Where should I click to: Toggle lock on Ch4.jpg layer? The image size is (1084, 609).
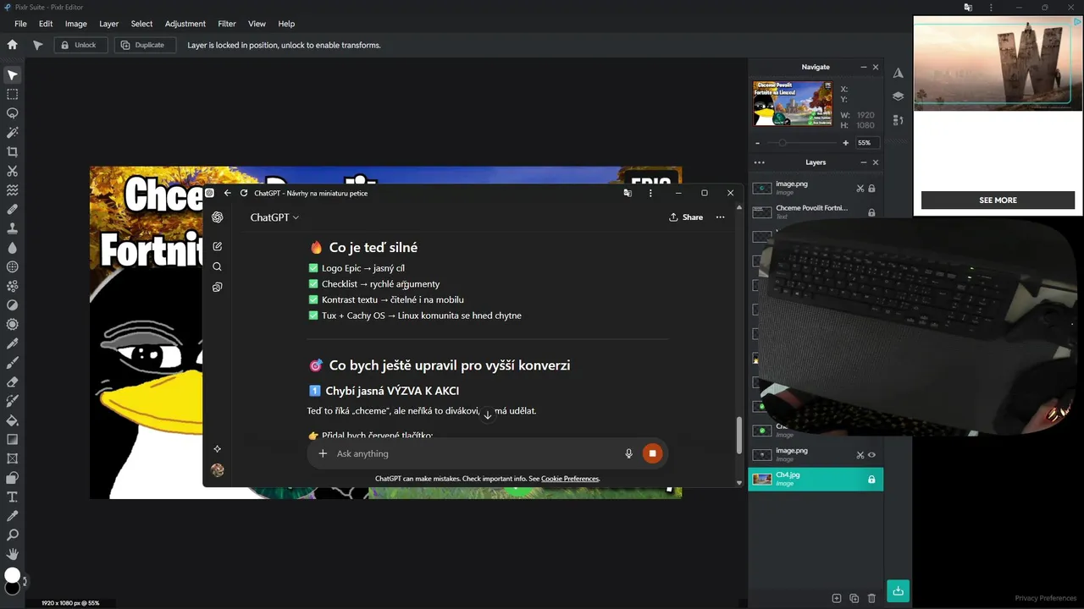click(x=871, y=480)
